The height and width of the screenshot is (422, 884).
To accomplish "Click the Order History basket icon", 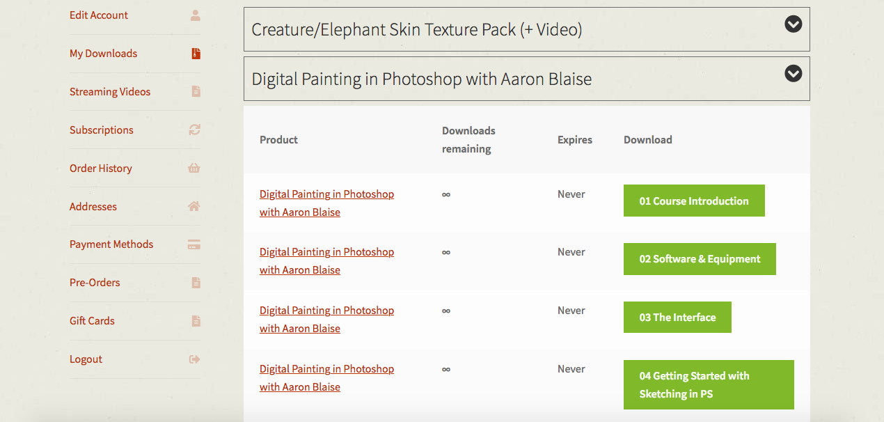I will (x=194, y=168).
